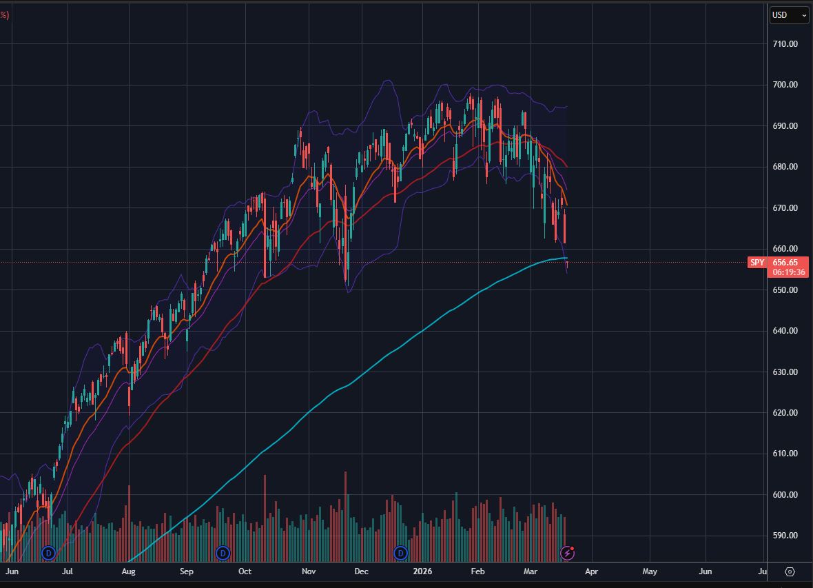Click the dividend D marker near July

tap(48, 553)
